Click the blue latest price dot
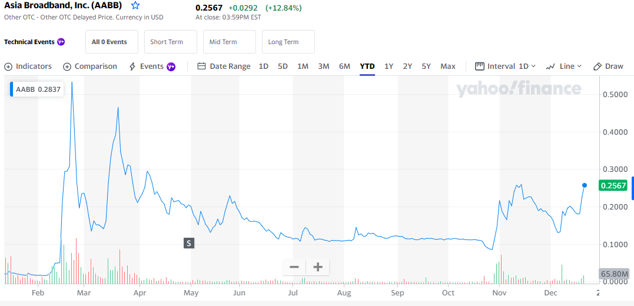The width and height of the screenshot is (634, 306). pos(585,185)
